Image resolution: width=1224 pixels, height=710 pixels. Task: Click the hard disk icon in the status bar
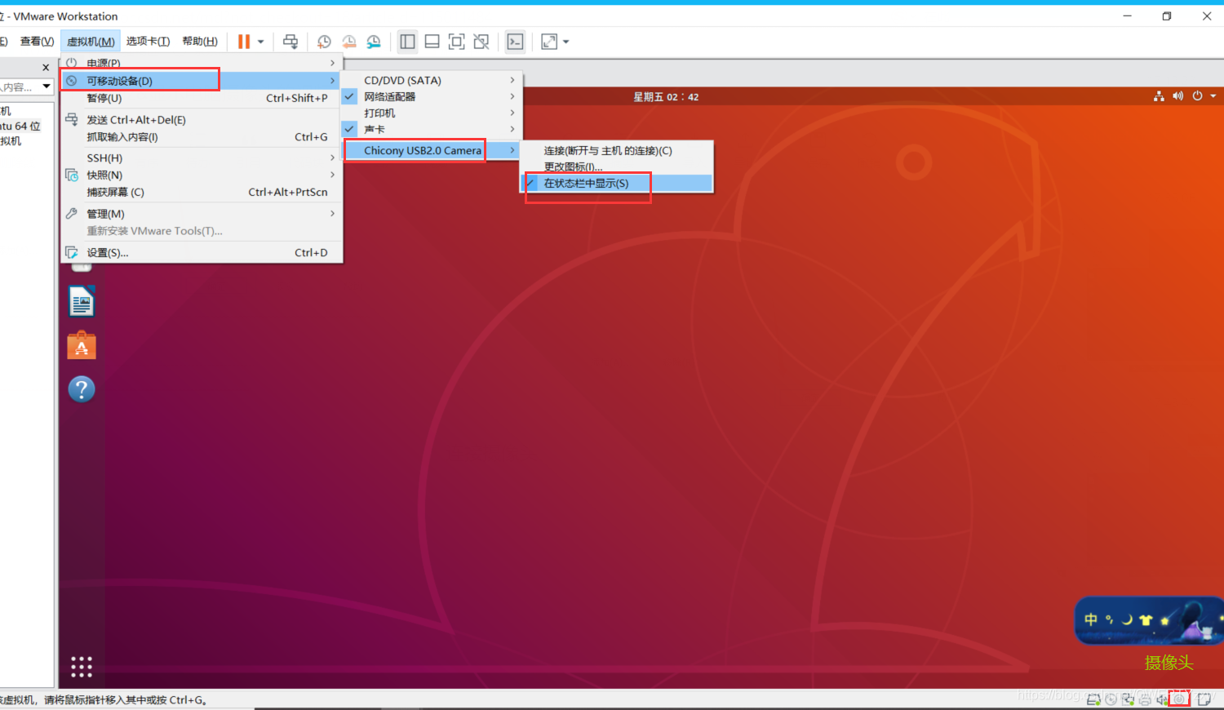click(x=1093, y=699)
